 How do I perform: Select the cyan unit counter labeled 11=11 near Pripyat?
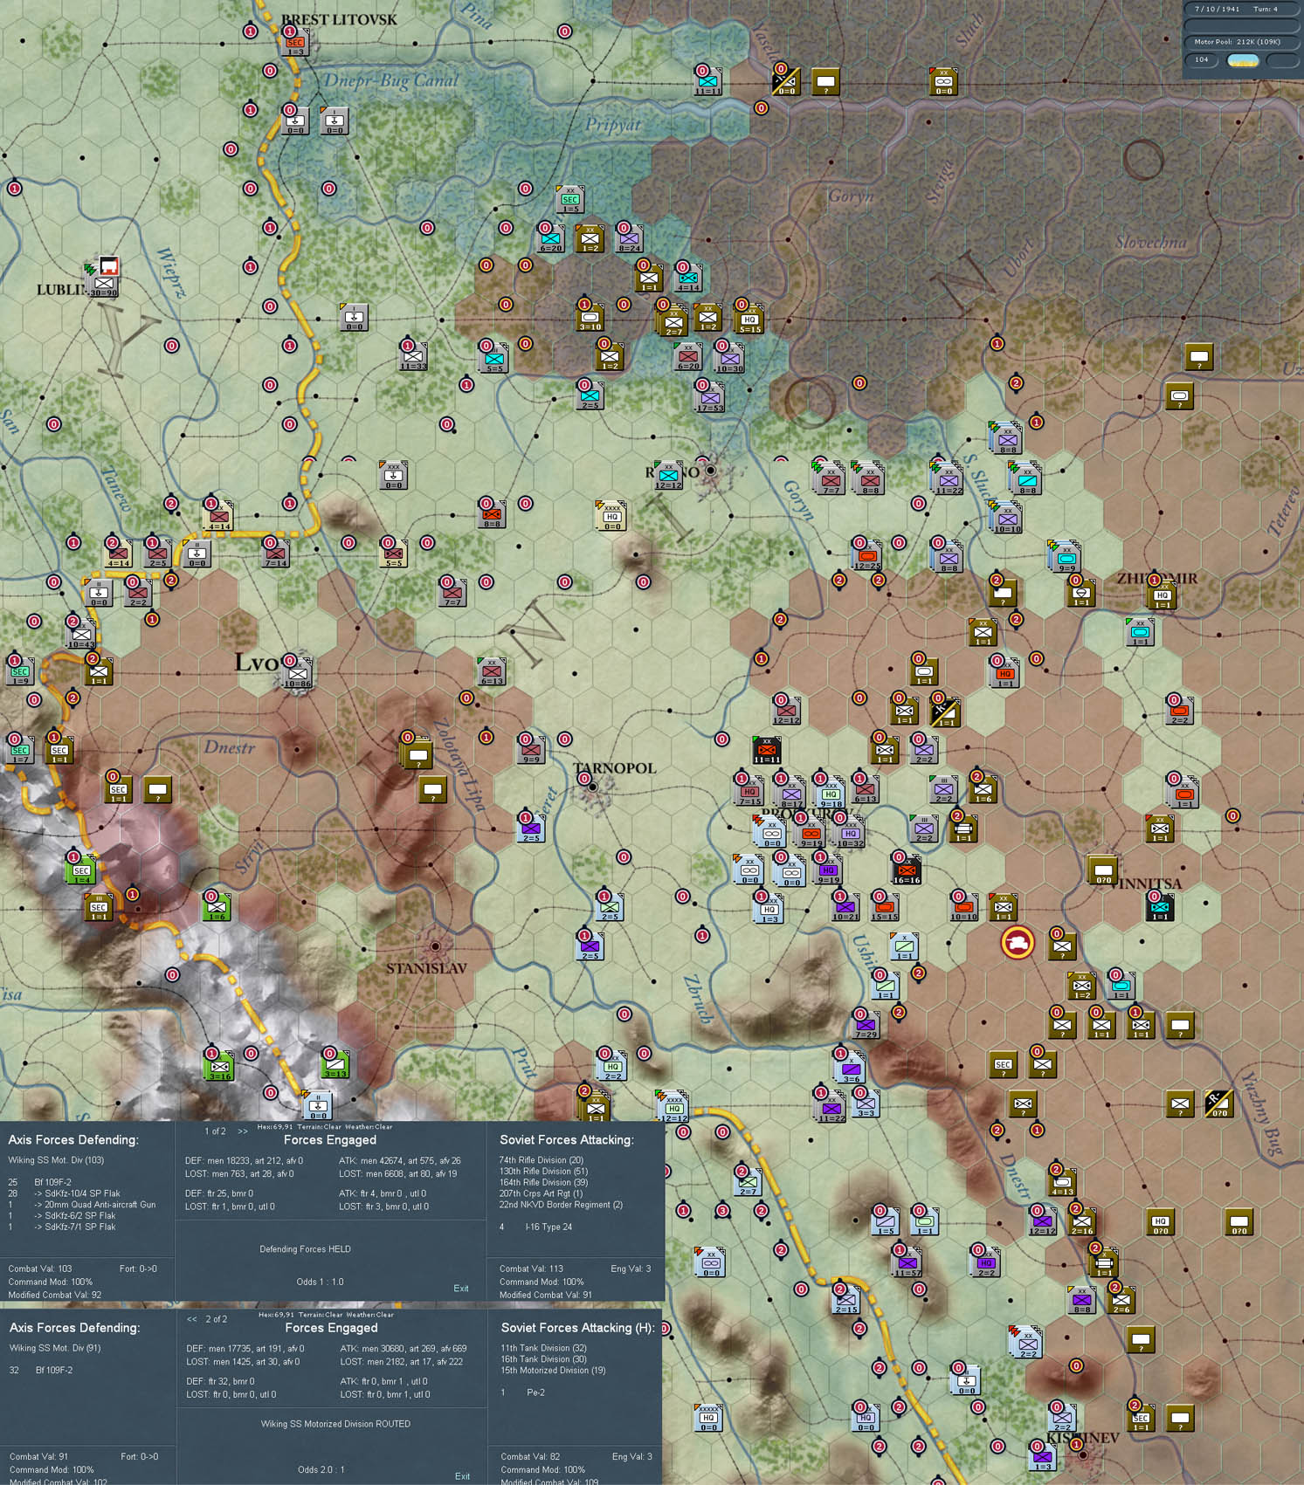(x=708, y=83)
